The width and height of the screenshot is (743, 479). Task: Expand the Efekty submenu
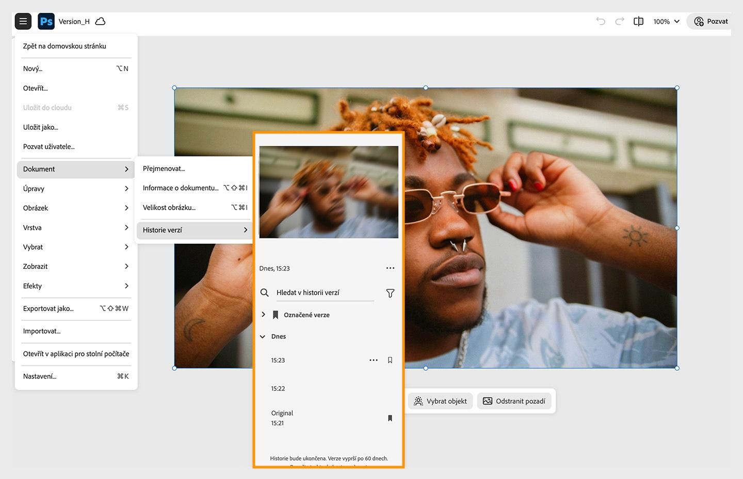pyautogui.click(x=76, y=286)
